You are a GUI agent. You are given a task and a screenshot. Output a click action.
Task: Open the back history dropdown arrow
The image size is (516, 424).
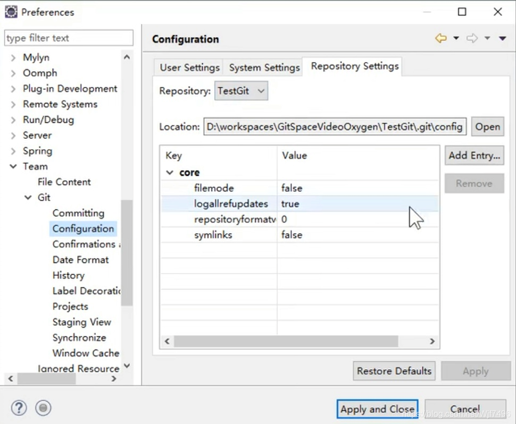click(x=456, y=38)
